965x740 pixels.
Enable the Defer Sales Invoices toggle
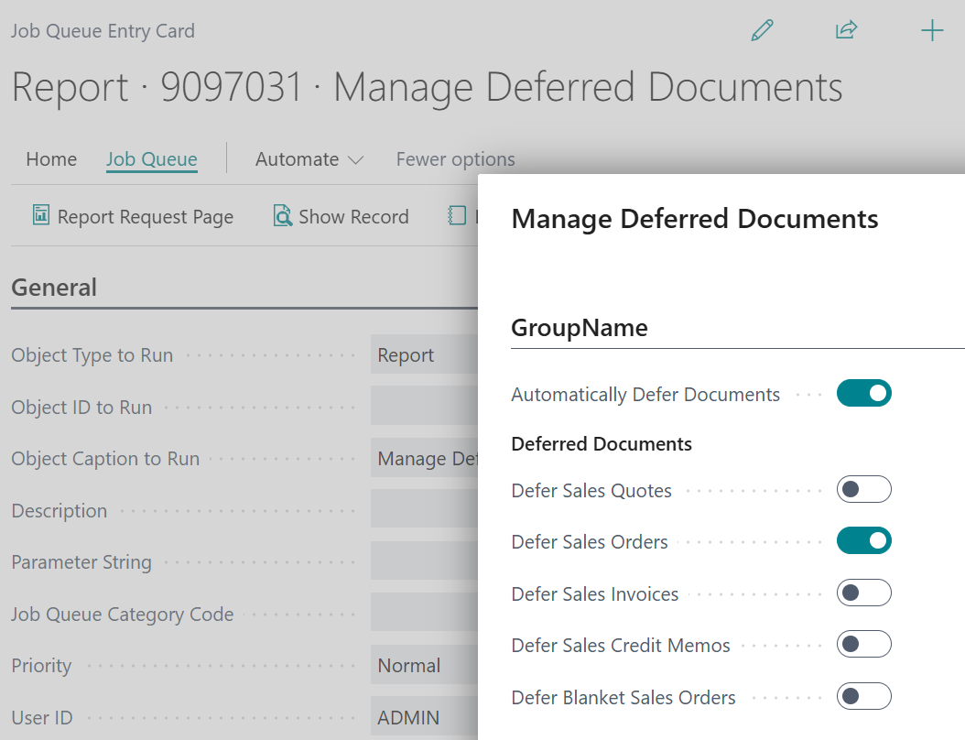point(863,593)
